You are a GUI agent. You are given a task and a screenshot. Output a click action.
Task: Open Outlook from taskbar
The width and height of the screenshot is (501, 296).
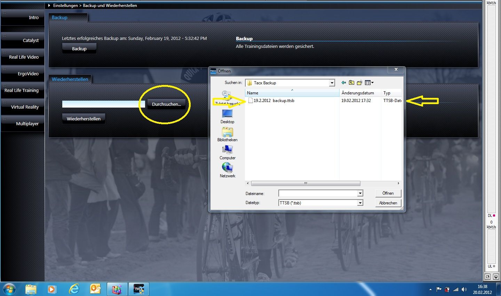[95, 289]
